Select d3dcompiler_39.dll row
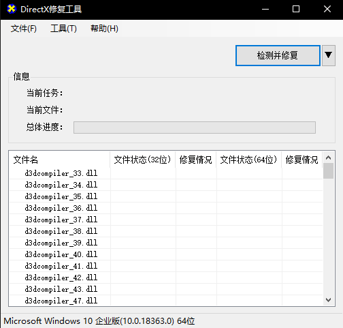343x328 pixels. pos(166,243)
